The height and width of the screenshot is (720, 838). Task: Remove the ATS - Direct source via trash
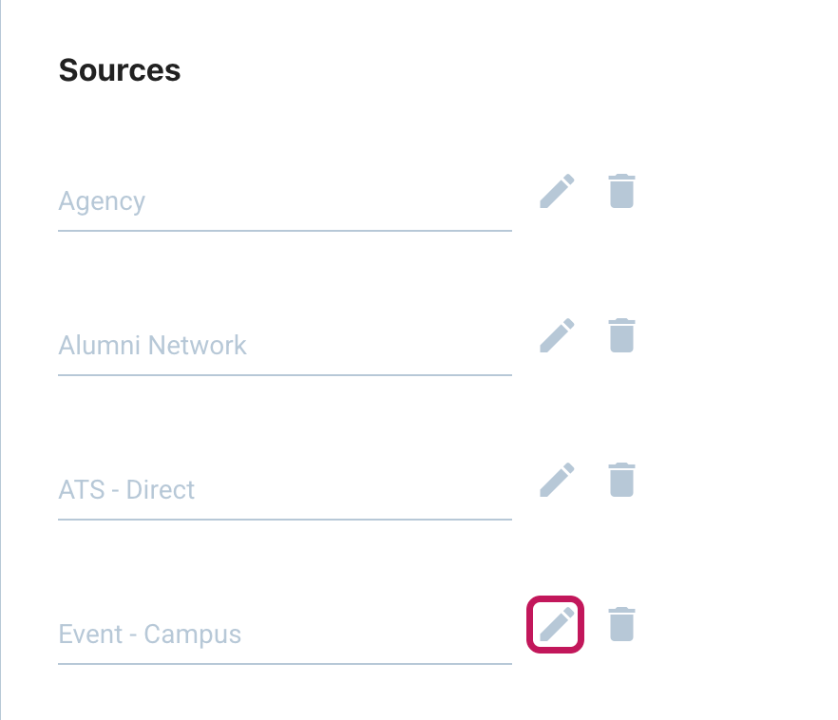[621, 480]
